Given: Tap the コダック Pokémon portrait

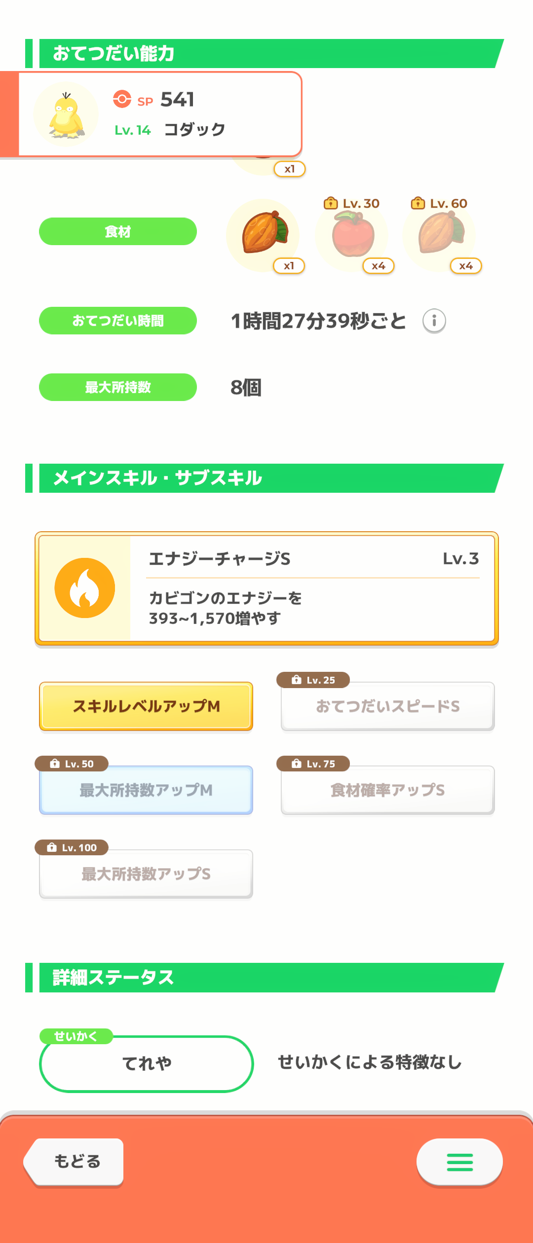Looking at the screenshot, I should pyautogui.click(x=66, y=114).
